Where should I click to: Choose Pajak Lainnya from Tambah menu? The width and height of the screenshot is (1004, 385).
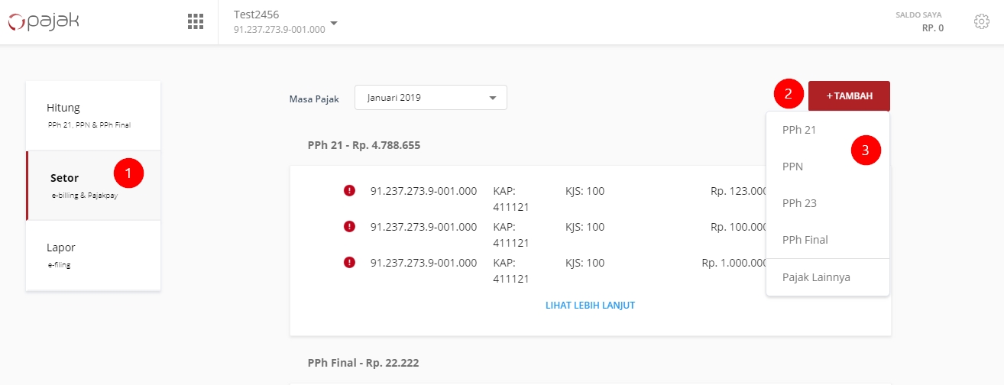(827, 277)
